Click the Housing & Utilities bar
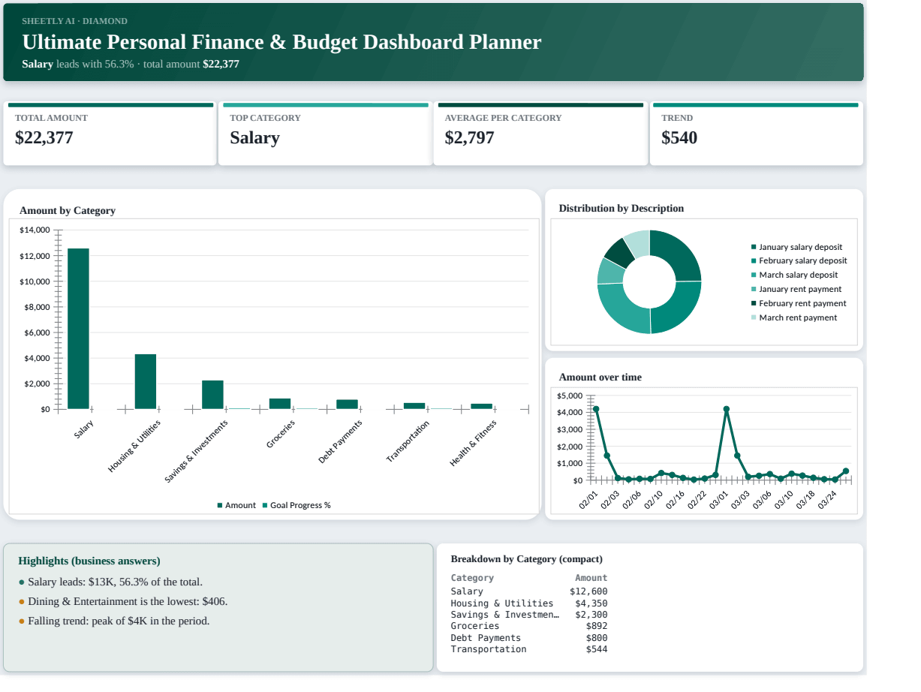This screenshot has width=921, height=692. [x=146, y=381]
